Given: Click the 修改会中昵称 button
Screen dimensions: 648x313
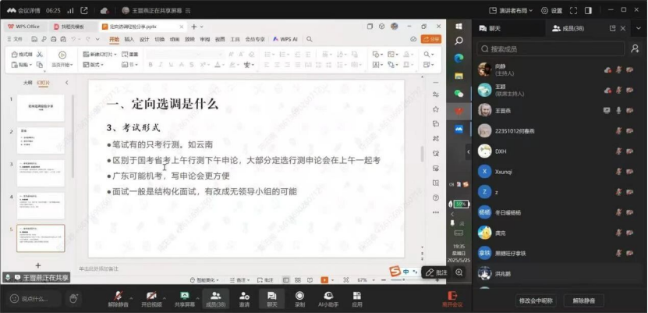Looking at the screenshot, I should click(x=536, y=300).
